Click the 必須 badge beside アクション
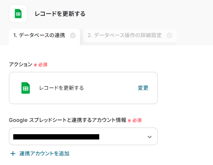 click(x=43, y=65)
